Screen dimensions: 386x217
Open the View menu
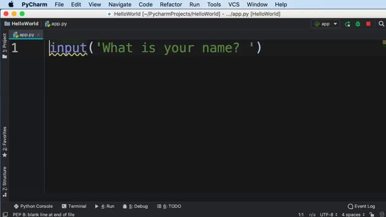point(95,4)
